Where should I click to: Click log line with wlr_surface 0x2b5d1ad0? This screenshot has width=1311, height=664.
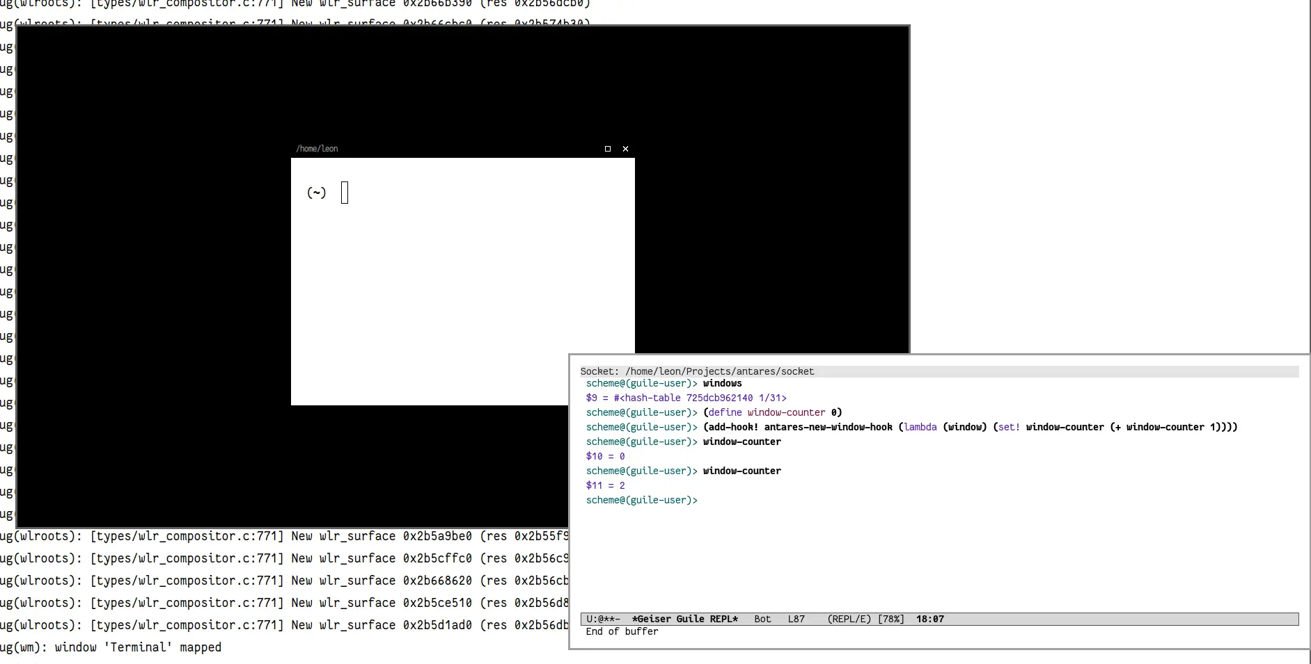(x=284, y=625)
